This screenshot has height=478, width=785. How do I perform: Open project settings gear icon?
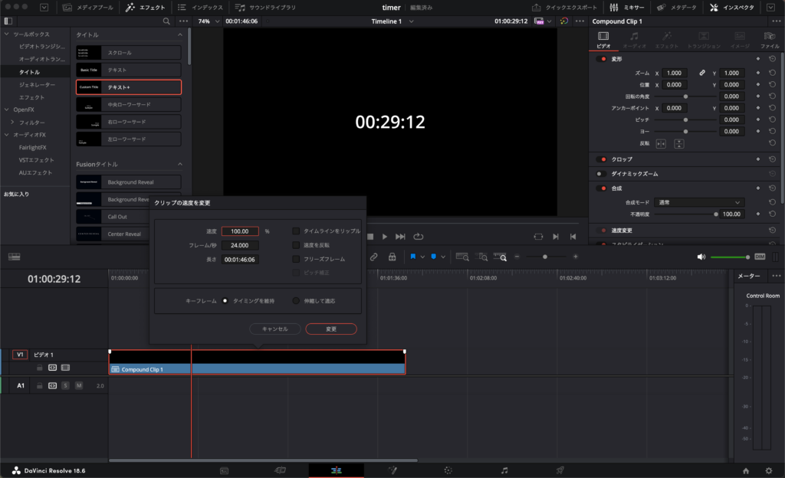click(x=769, y=470)
